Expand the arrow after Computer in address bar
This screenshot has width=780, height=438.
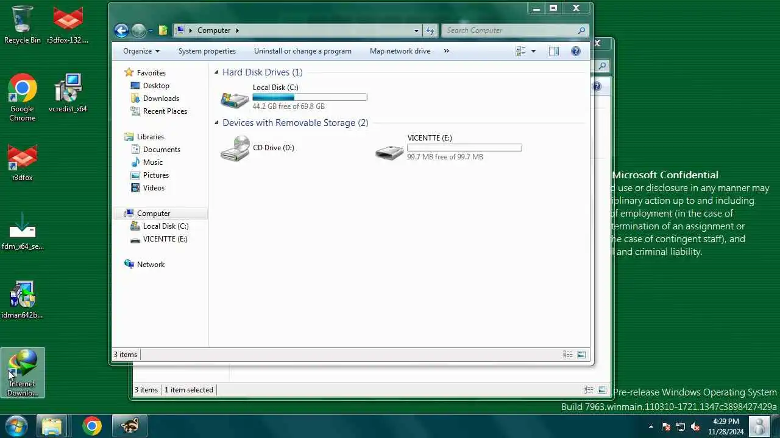(237, 30)
